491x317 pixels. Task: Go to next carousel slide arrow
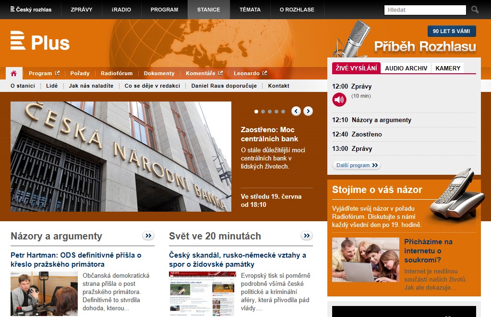pyautogui.click(x=308, y=111)
